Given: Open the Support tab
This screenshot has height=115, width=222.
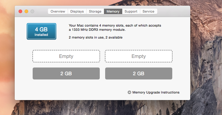Looking at the screenshot, I should coord(131,11).
